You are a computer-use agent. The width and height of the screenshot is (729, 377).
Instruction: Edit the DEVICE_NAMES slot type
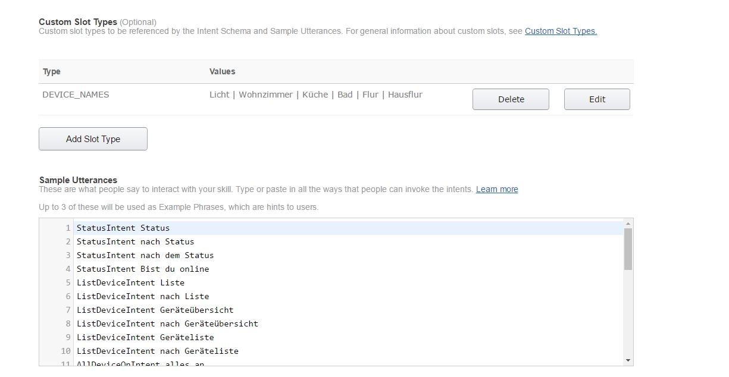(596, 99)
